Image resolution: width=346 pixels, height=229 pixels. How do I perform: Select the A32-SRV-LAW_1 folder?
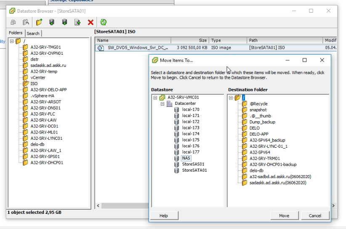(46, 150)
